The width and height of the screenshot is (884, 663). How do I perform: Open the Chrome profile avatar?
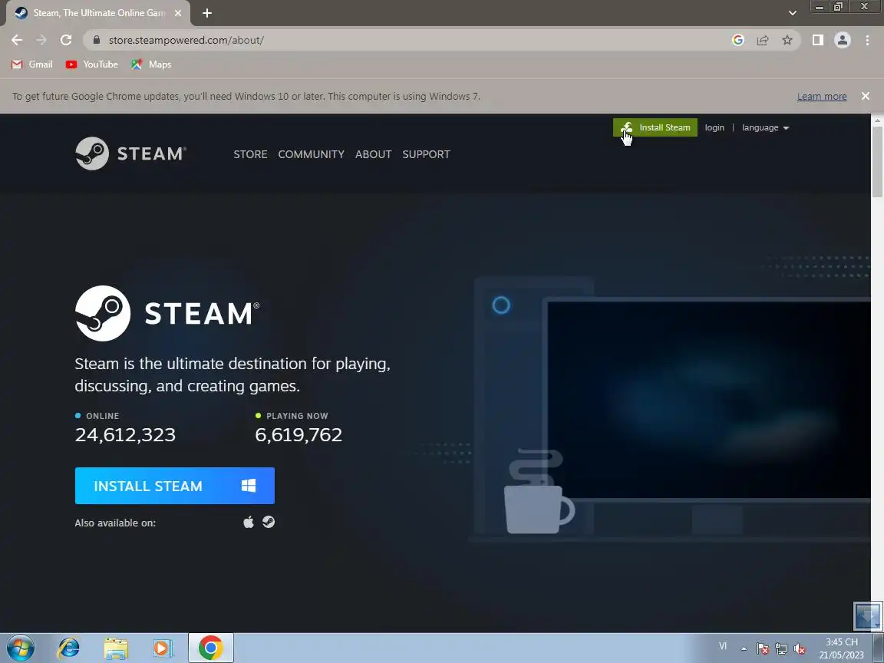click(843, 40)
